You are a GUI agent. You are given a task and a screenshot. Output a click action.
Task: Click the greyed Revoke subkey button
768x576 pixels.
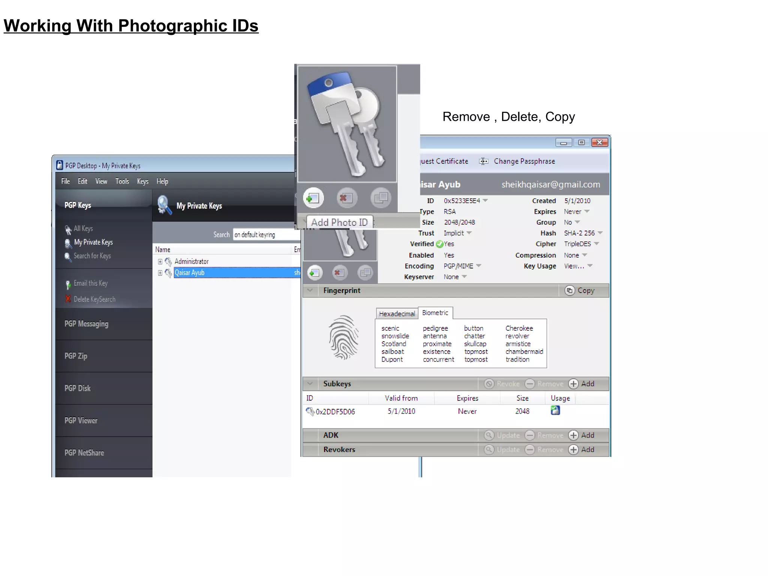pos(502,384)
